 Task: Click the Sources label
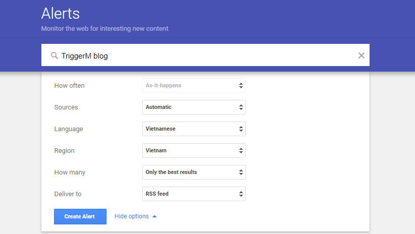(66, 107)
